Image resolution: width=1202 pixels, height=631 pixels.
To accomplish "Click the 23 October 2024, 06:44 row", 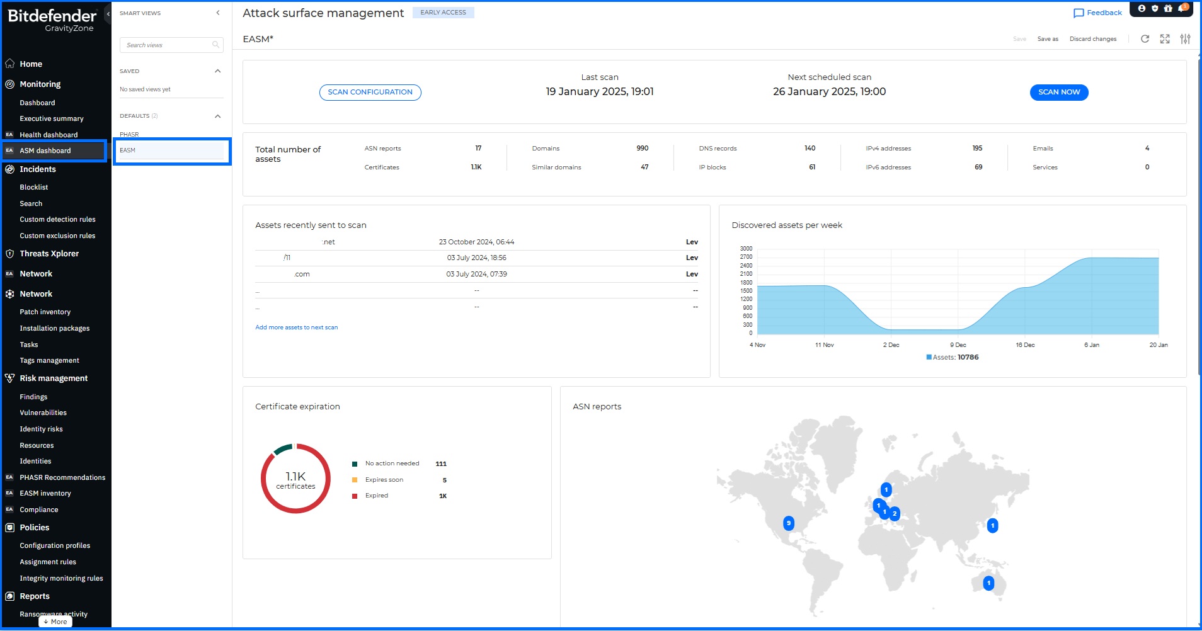I will (477, 242).
